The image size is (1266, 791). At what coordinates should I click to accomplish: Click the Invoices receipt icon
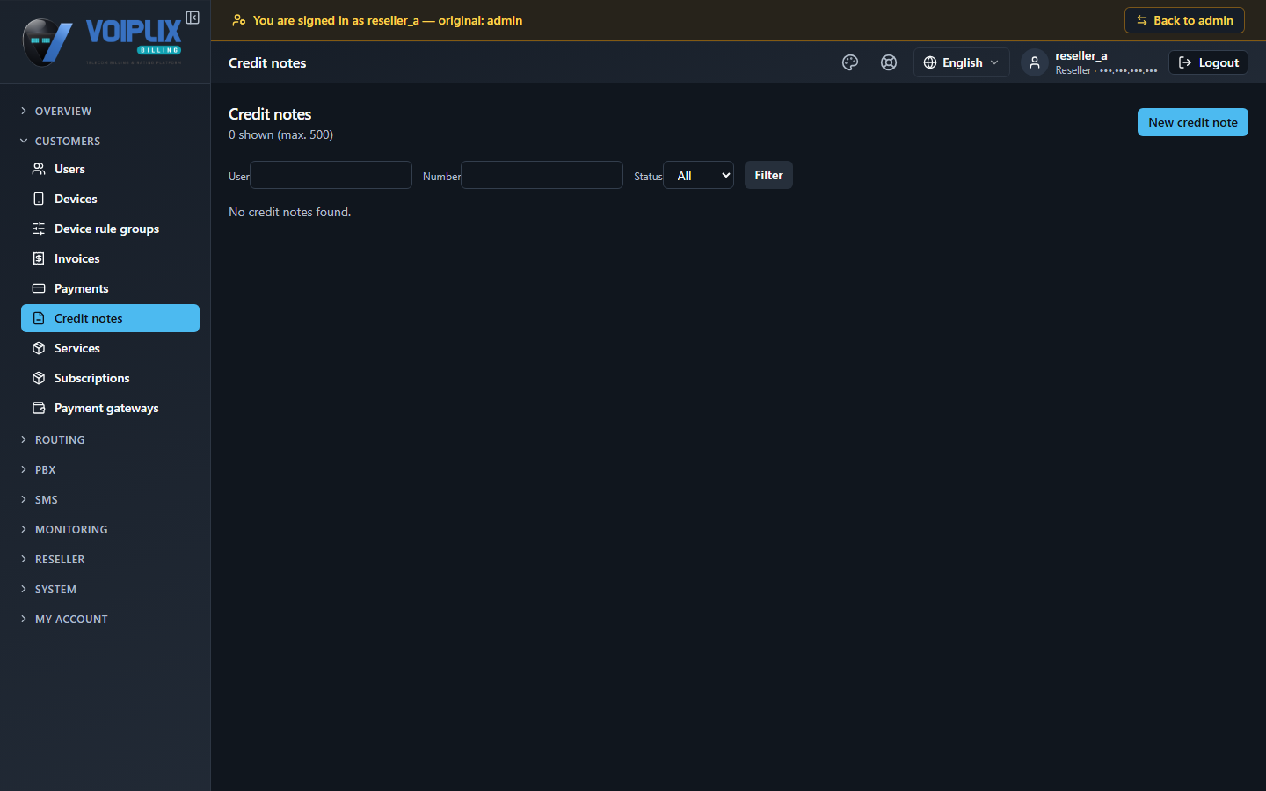39,258
